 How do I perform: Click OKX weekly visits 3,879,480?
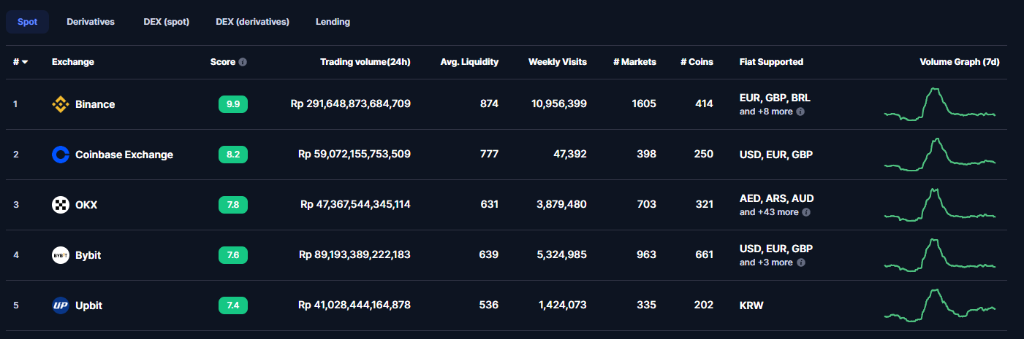pyautogui.click(x=561, y=205)
